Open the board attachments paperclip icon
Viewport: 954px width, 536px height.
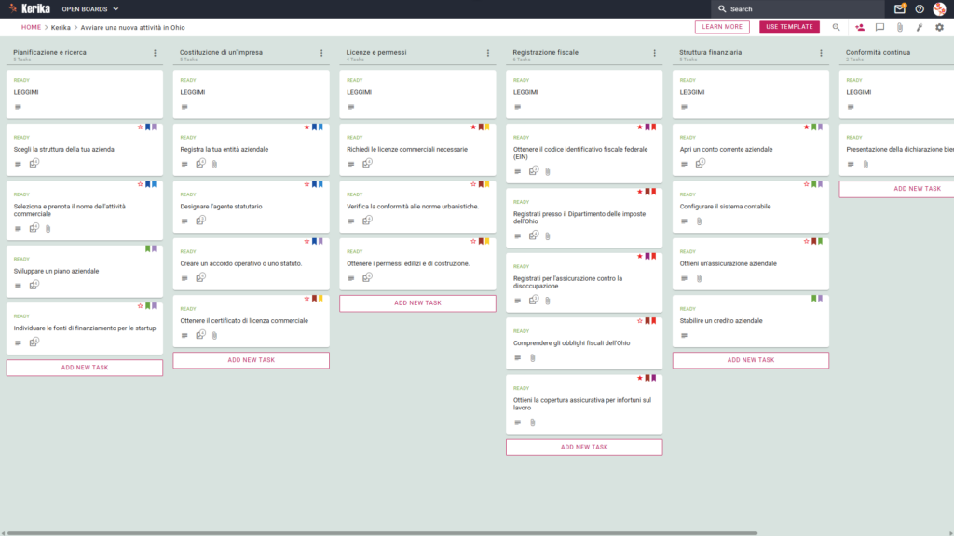(x=900, y=27)
